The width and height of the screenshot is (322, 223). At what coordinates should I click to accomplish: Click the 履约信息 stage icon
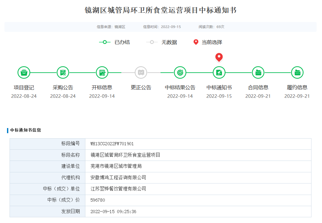297,72
